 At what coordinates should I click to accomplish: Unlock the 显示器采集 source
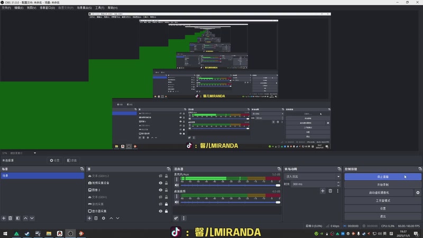(166, 211)
